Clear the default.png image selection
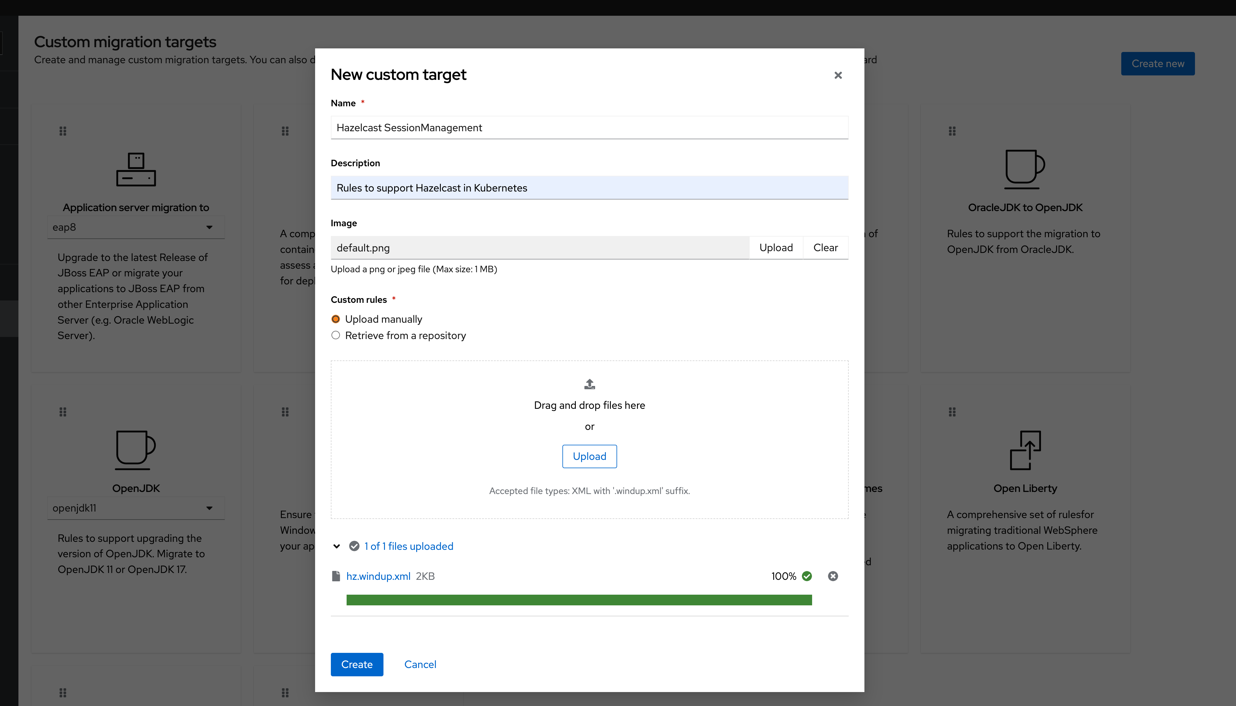 825,248
